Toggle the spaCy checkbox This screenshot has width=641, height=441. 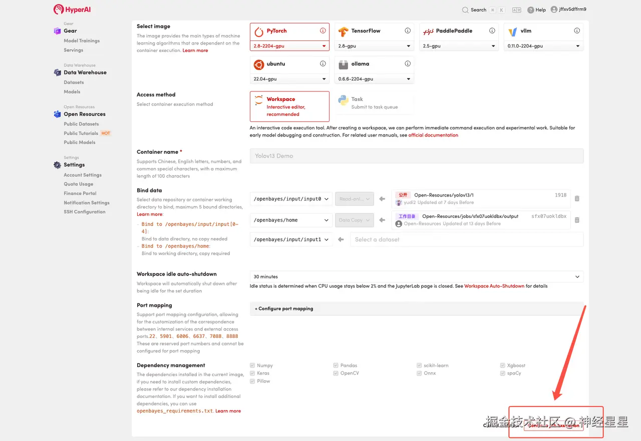click(503, 373)
